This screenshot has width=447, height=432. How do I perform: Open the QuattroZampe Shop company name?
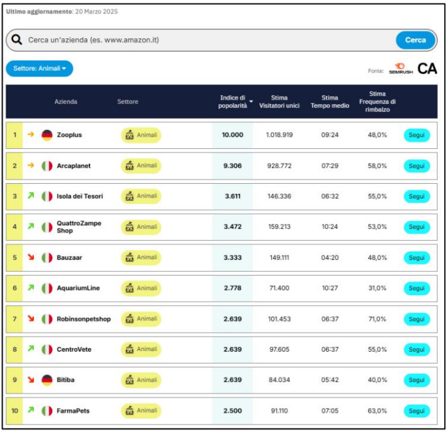pos(79,227)
